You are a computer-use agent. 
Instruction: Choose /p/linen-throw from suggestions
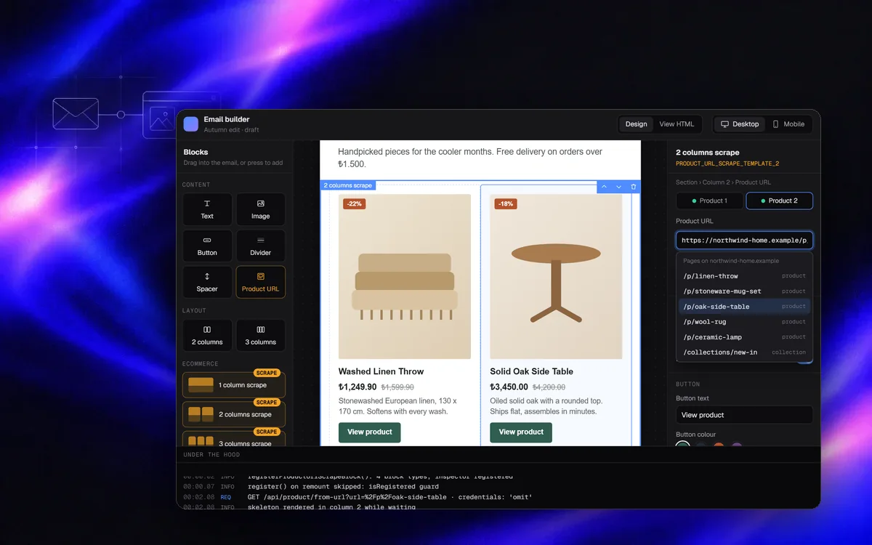[744, 276]
